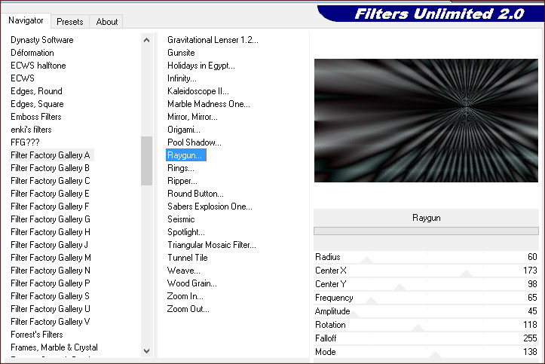Image resolution: width=545 pixels, height=364 pixels.
Task: Click the category list scroll up arrow
Action: [147, 40]
